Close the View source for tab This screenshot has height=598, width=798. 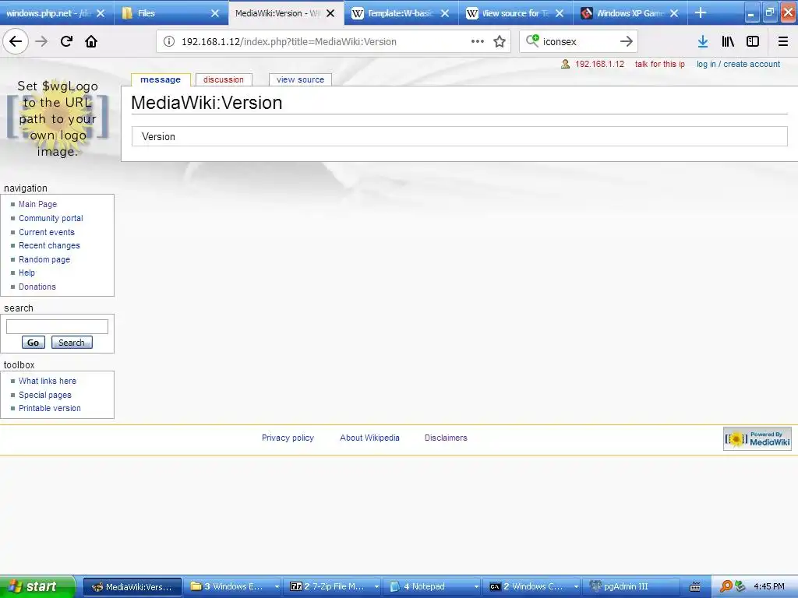tap(560, 13)
